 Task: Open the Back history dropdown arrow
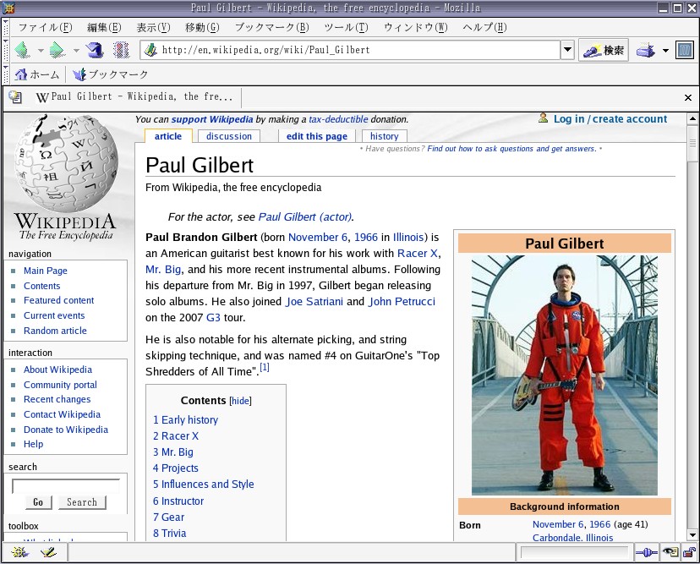41,51
